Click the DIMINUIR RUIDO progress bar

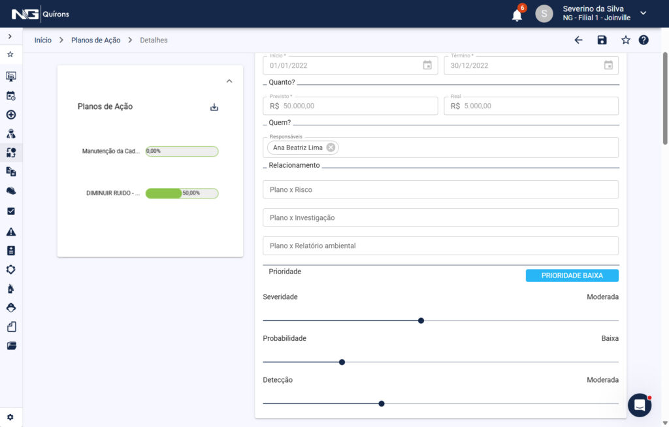pos(182,193)
